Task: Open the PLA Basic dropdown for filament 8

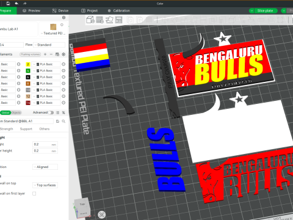Action: tap(46, 84)
